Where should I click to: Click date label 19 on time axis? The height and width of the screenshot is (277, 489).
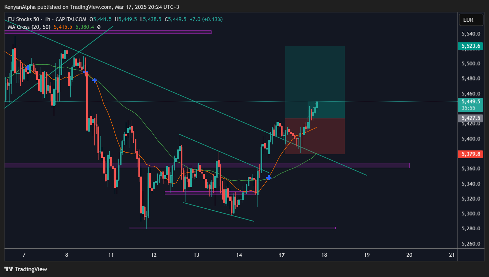tap(367, 255)
